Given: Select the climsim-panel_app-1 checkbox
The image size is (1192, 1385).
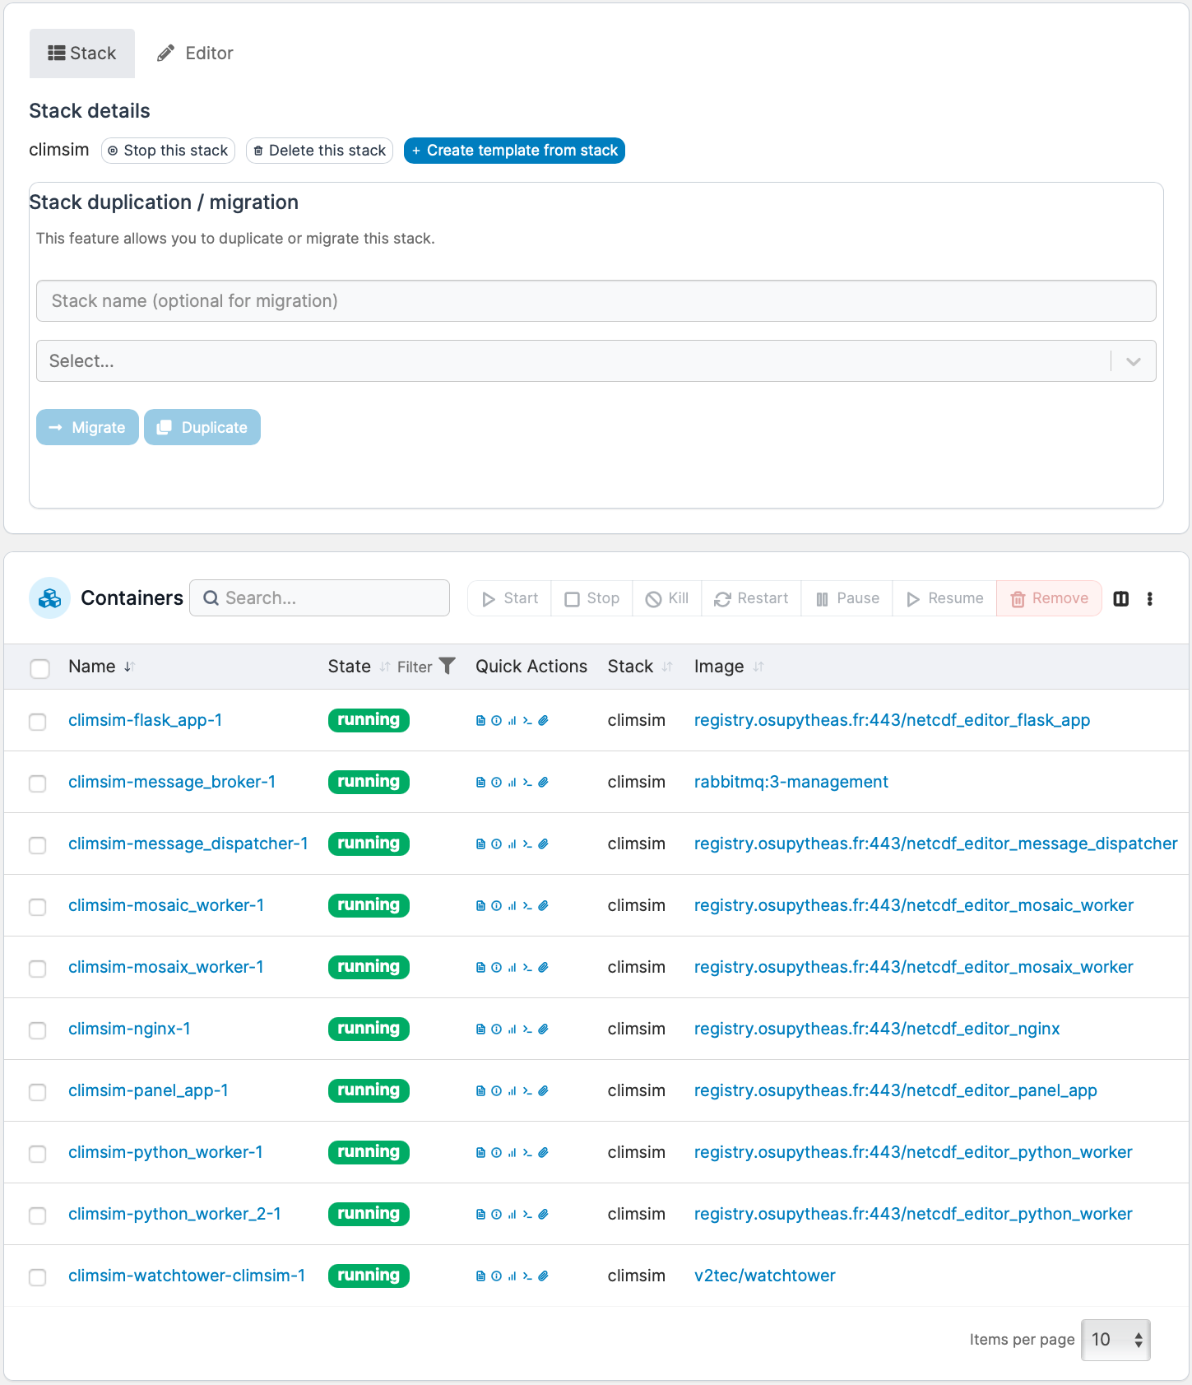Looking at the screenshot, I should tap(38, 1092).
